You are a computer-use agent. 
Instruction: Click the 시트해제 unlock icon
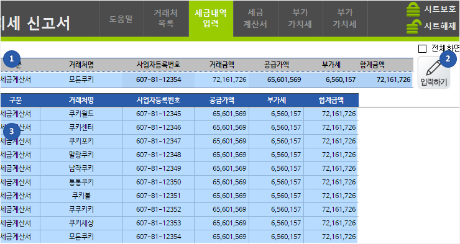413,27
